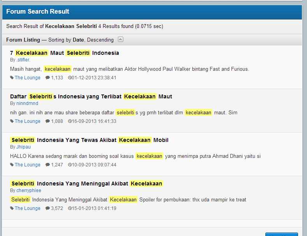The image size is (307, 236).
Task: Click the timestamp 16-09-2013 16:41:33
Action: coord(94,121)
